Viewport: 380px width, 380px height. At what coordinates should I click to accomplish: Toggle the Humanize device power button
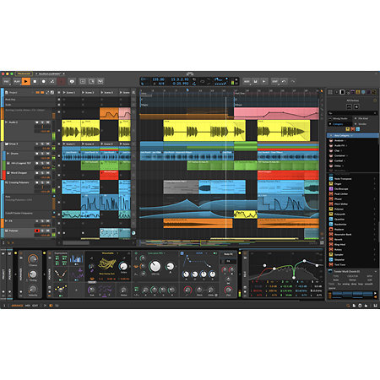pyautogui.click(x=20, y=254)
